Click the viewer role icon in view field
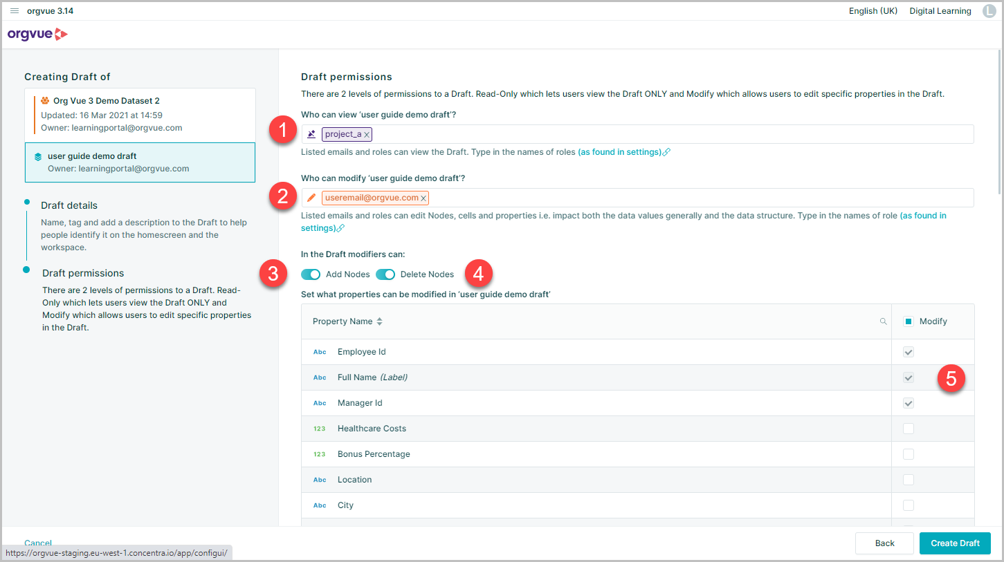 tap(311, 134)
